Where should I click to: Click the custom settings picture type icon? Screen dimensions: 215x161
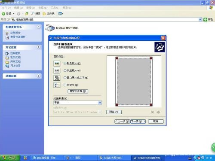click(x=57, y=85)
